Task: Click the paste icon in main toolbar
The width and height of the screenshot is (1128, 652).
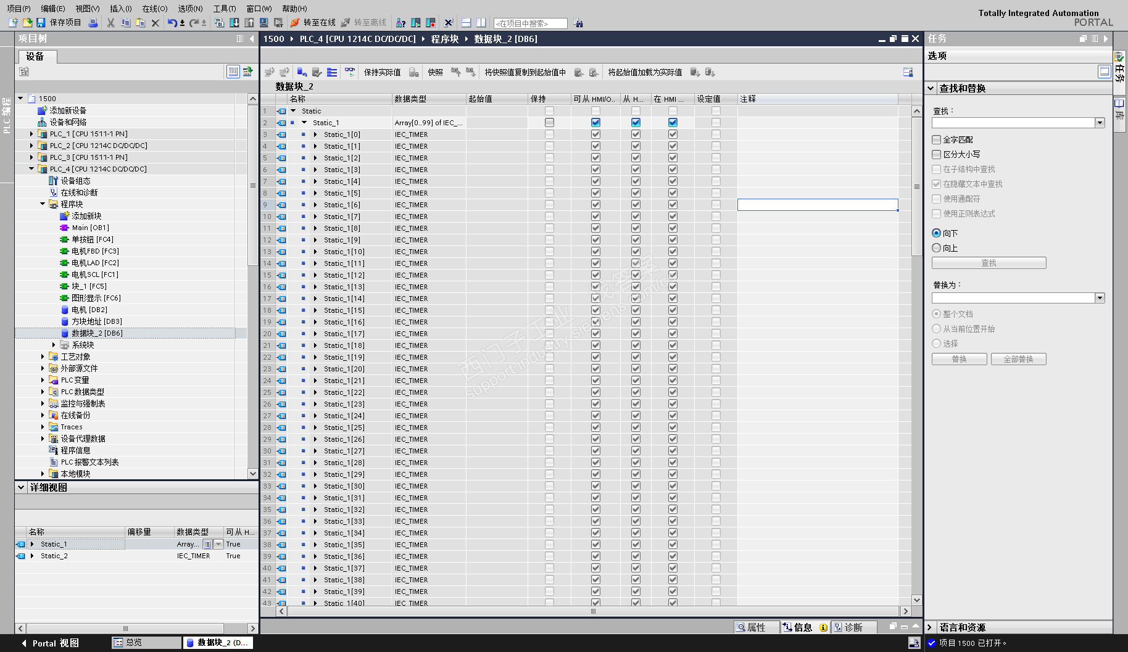Action: pos(141,23)
